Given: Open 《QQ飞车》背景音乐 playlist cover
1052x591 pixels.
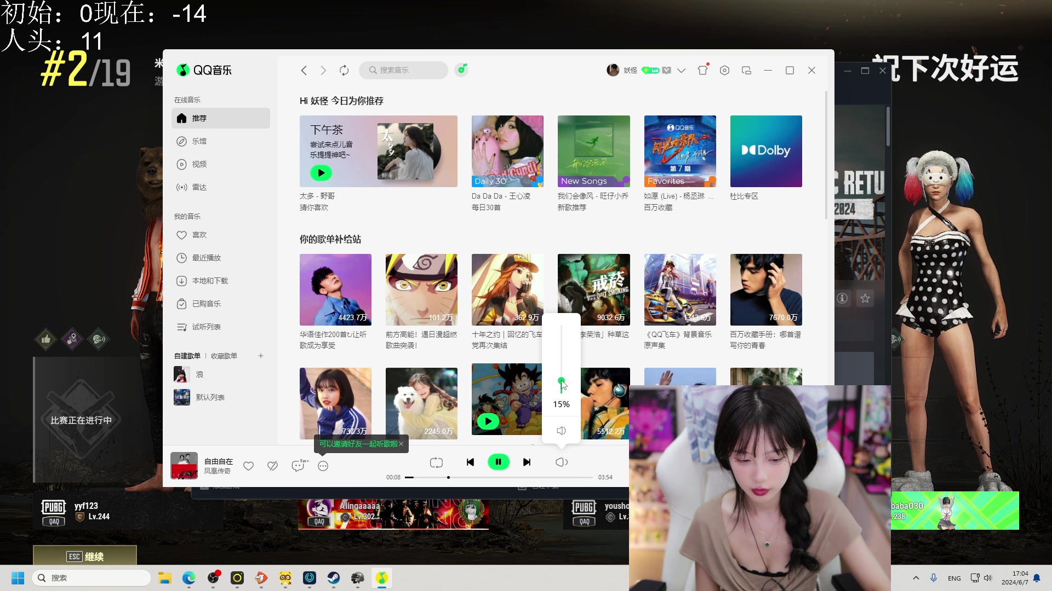Looking at the screenshot, I should [680, 289].
